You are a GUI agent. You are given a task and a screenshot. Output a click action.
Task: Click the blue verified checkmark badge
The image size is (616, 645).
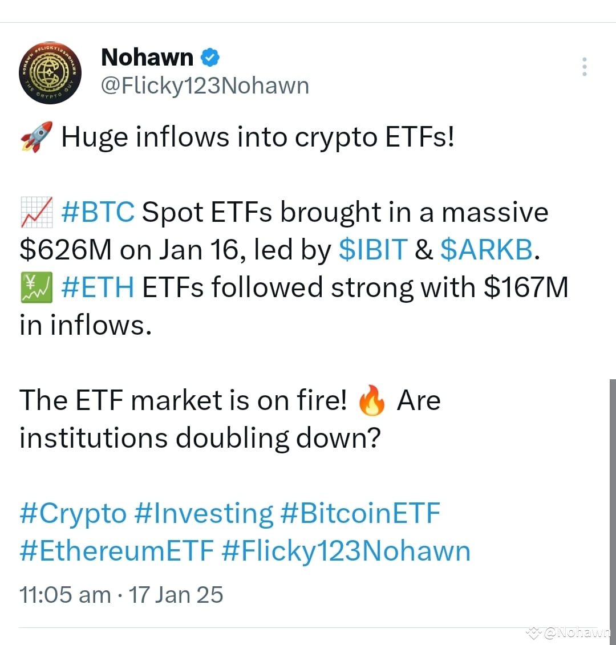point(210,56)
